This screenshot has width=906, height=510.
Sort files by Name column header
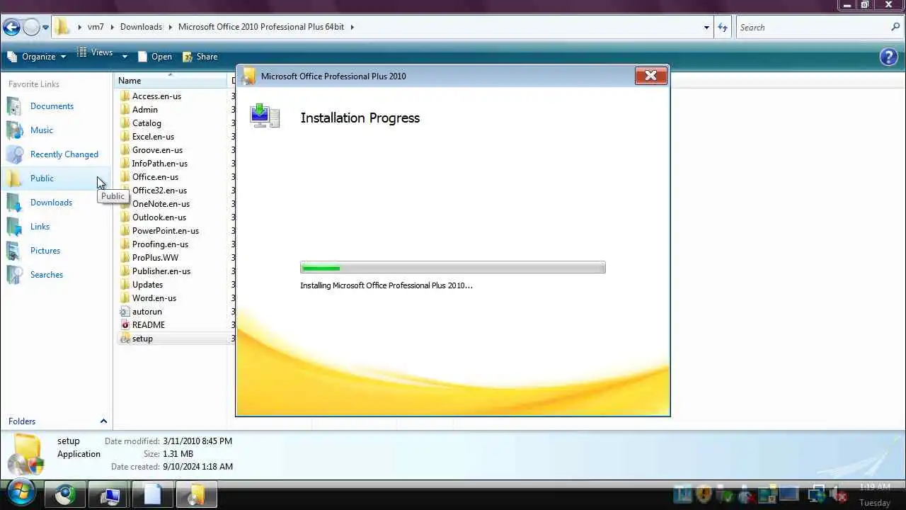[x=171, y=81]
